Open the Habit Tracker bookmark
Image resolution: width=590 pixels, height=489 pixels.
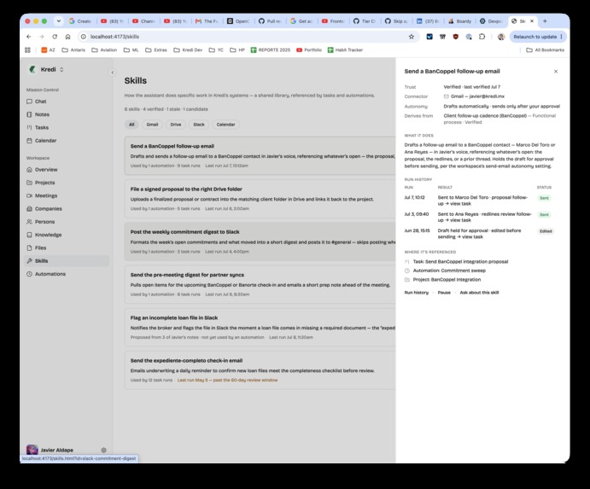[x=345, y=50]
